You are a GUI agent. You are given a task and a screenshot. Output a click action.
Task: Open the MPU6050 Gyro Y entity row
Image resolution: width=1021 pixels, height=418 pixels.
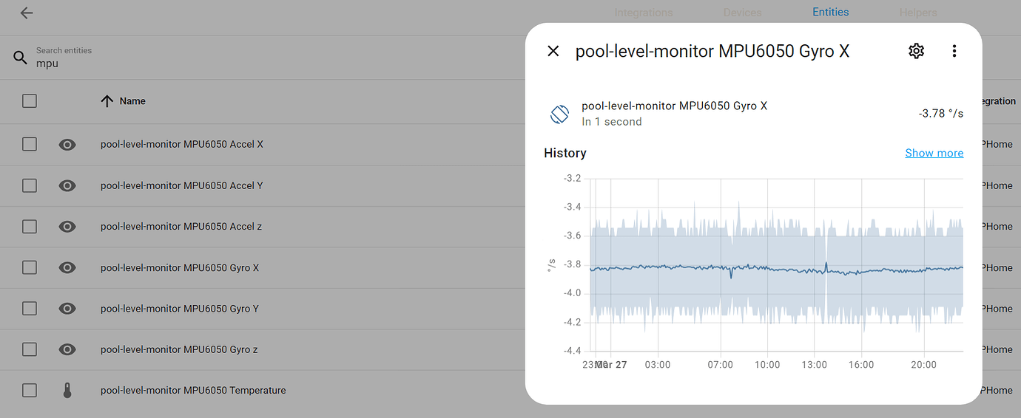180,309
